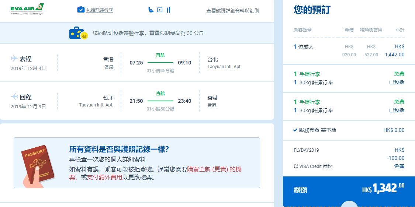
Task: Click 以 VISA Credit 付款 text
Action: (x=312, y=166)
